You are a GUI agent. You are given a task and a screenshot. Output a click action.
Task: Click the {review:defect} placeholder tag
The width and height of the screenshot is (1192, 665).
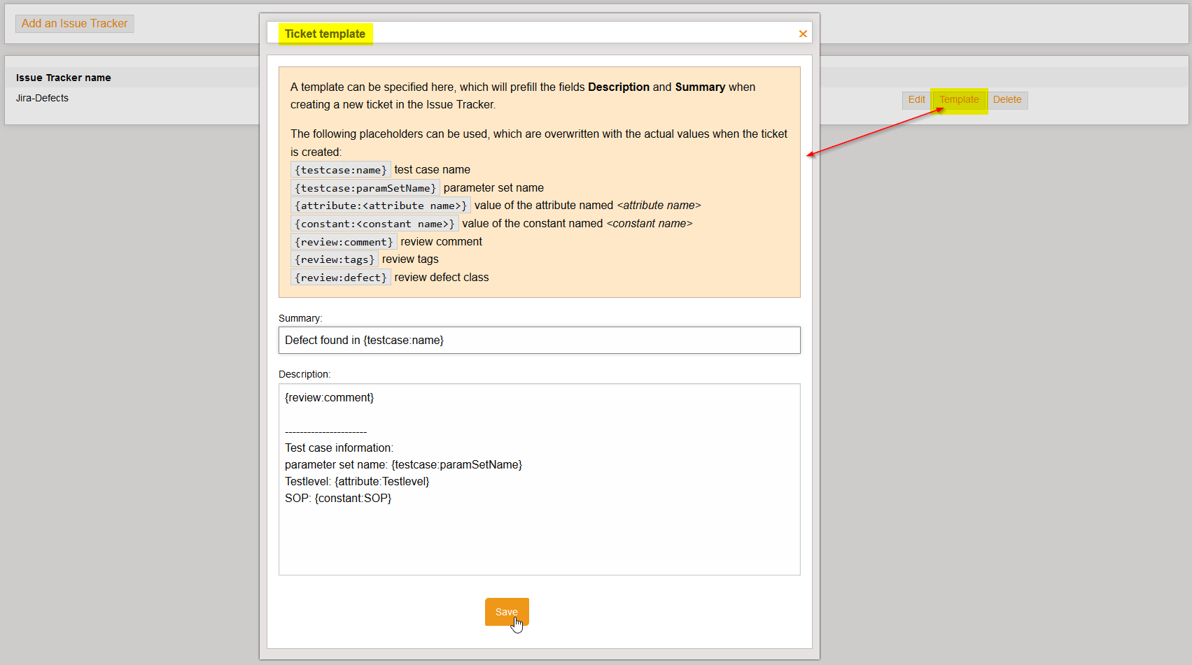pyautogui.click(x=341, y=278)
